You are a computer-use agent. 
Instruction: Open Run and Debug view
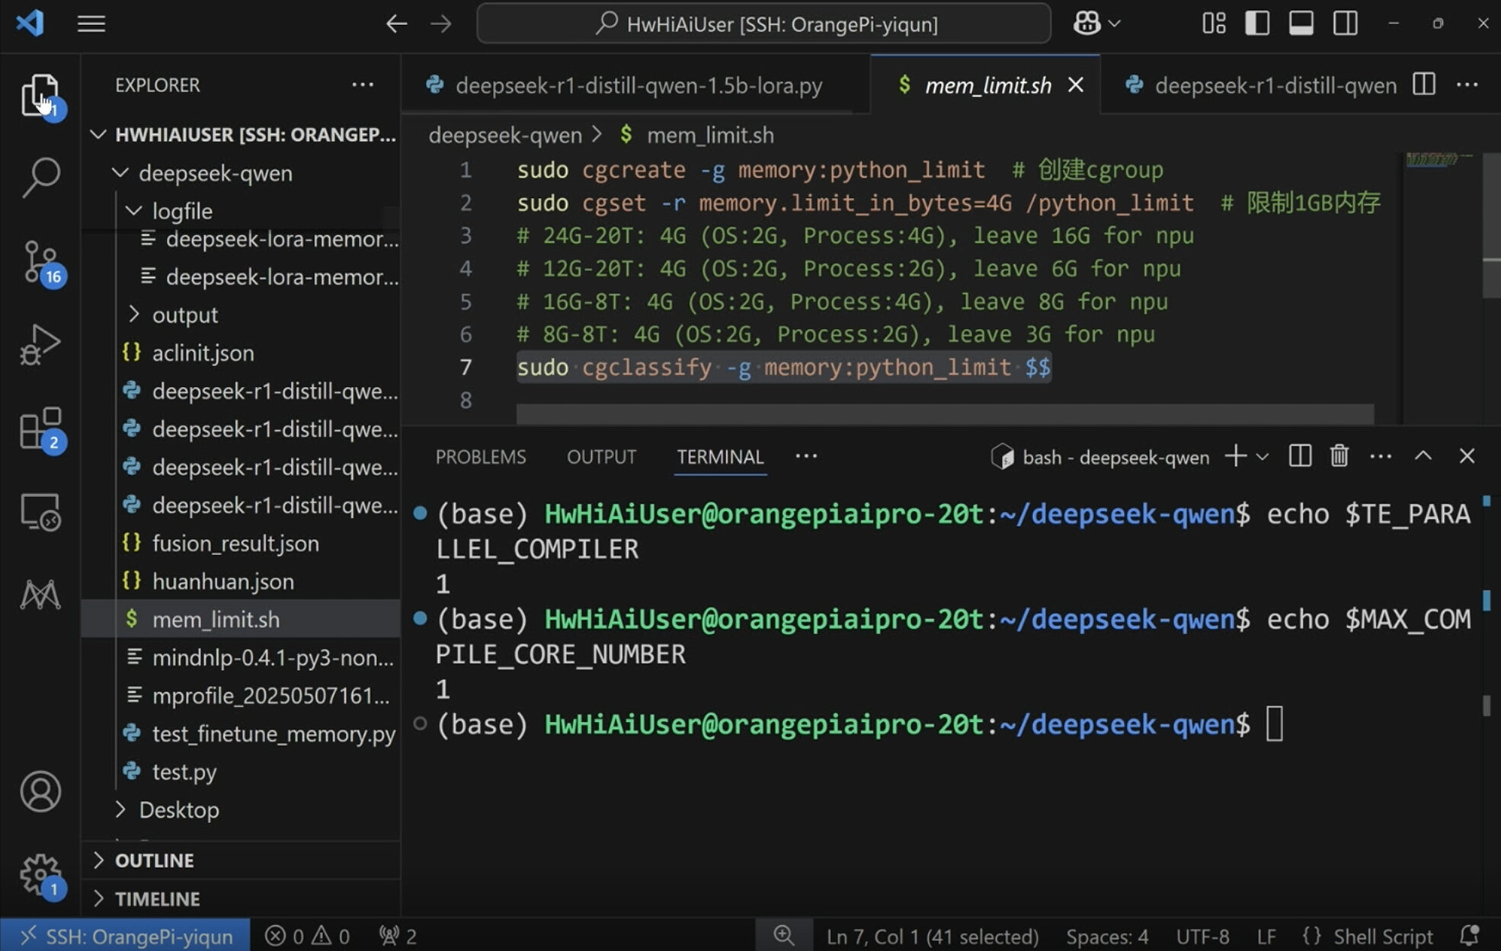(x=40, y=346)
